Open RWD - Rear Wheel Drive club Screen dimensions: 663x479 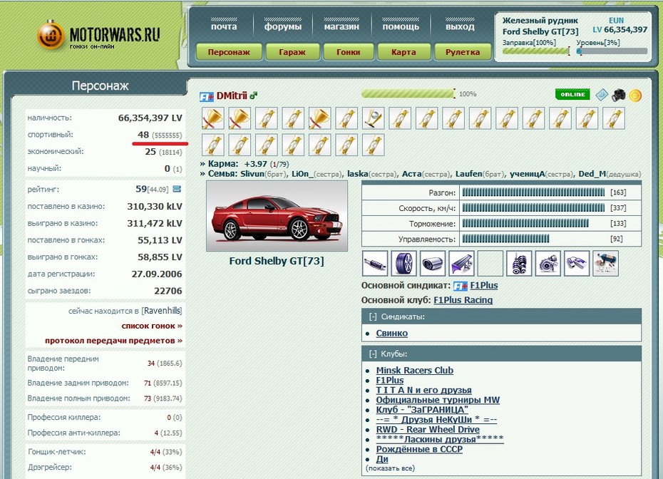(x=428, y=430)
